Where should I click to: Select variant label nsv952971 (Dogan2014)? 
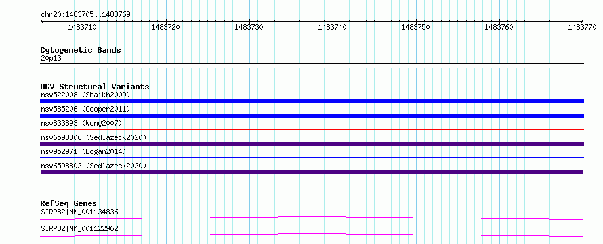click(x=83, y=151)
